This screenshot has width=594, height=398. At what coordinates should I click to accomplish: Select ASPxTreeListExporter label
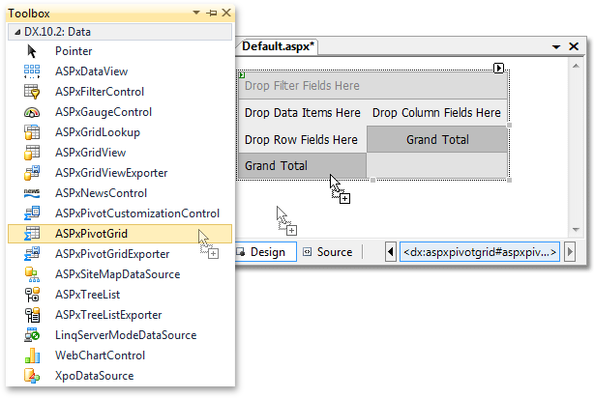point(108,315)
